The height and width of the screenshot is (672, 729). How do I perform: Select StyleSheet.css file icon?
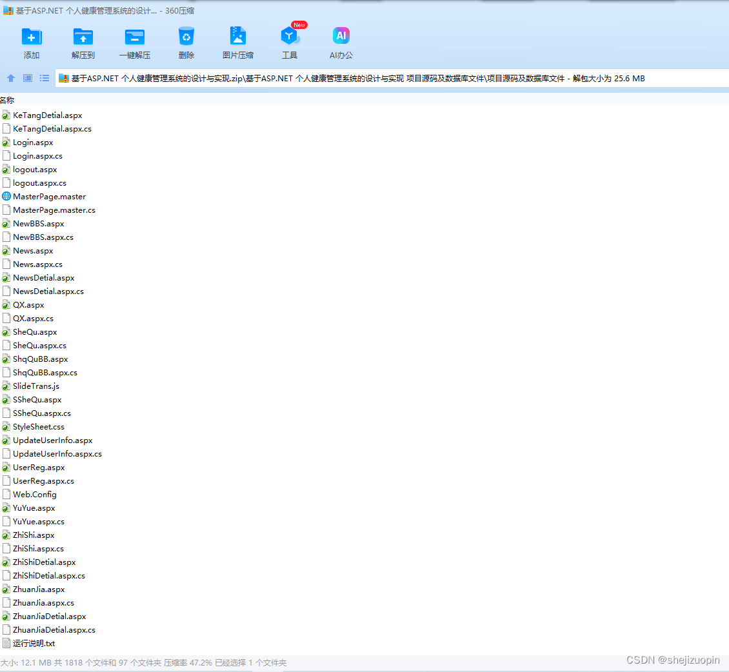(x=6, y=427)
